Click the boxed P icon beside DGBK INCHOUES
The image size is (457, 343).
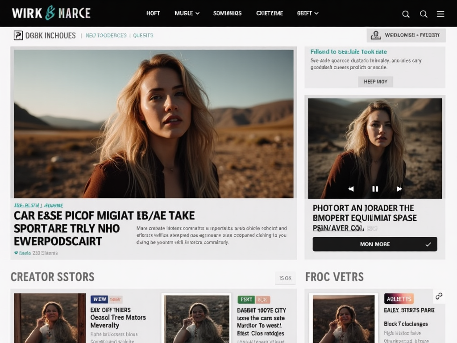tap(18, 35)
